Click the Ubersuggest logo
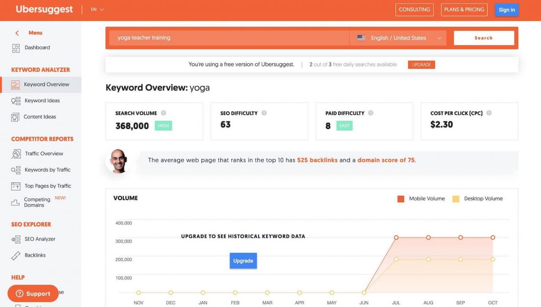 coord(44,9)
